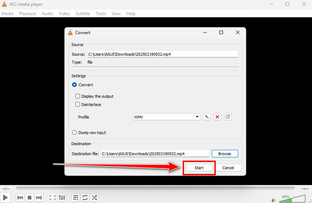This screenshot has width=312, height=203.
Task: Stop playback with the stop button
Action: [30, 198]
